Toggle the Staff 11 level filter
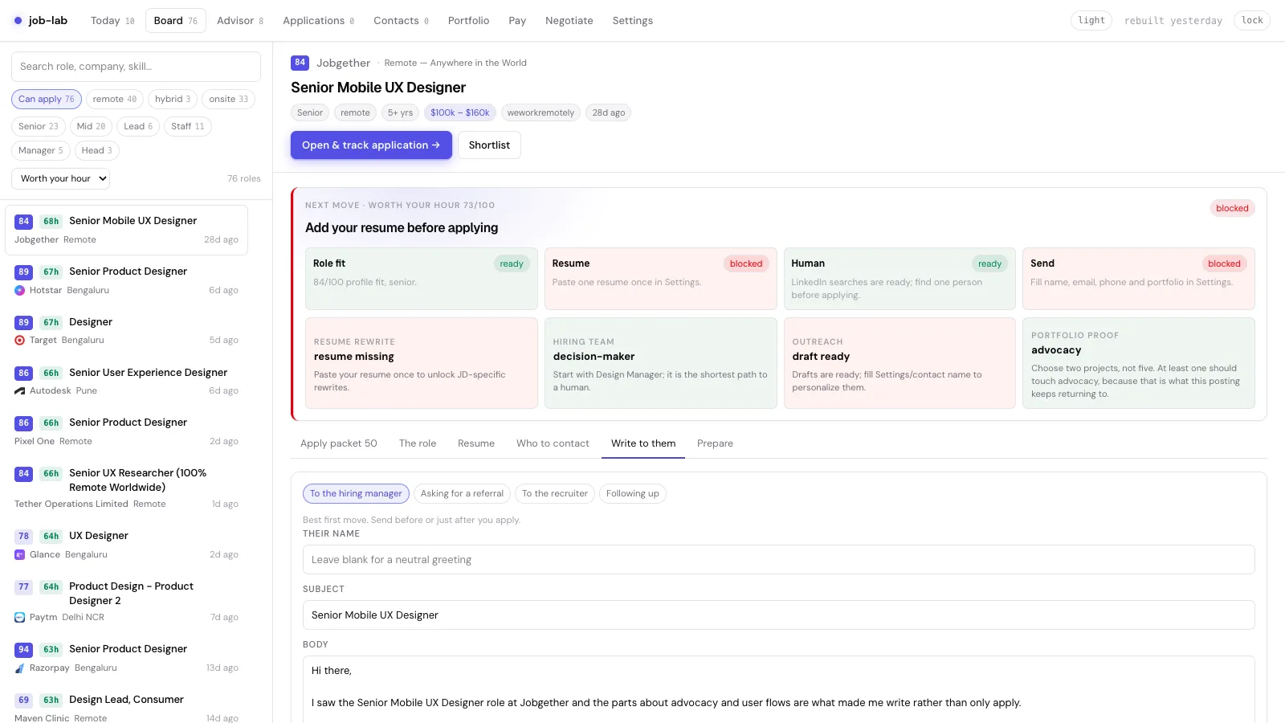Image resolution: width=1285 pixels, height=723 pixels. (188, 127)
